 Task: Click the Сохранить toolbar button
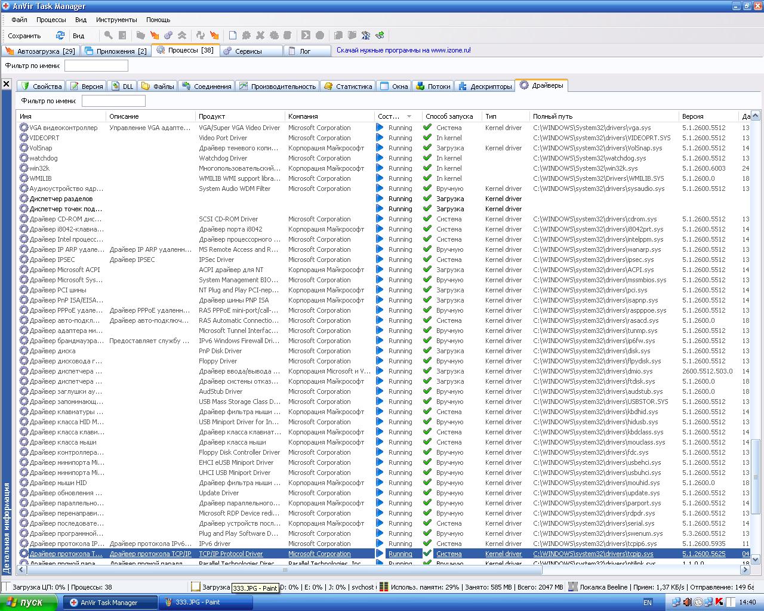[x=24, y=35]
